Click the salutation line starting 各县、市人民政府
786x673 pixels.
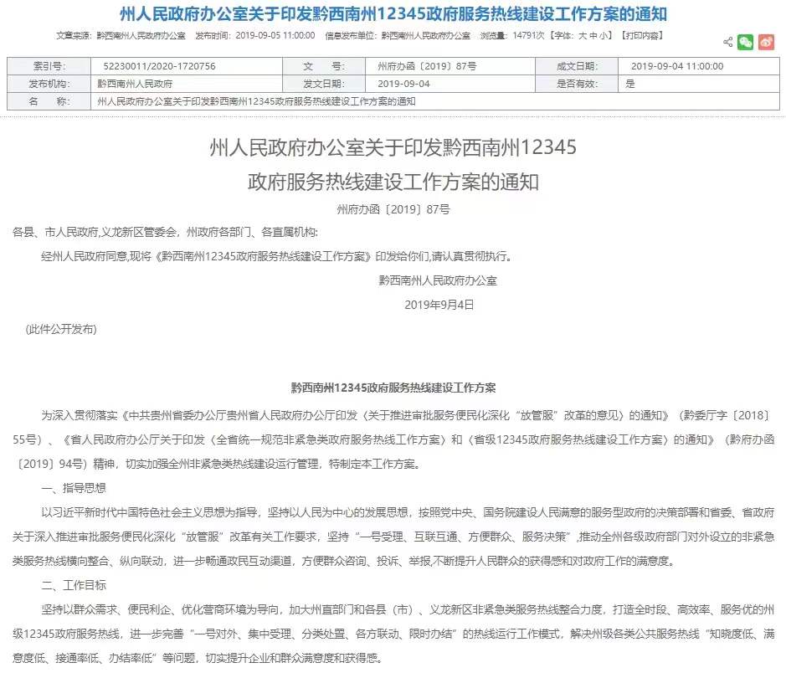[x=166, y=232]
